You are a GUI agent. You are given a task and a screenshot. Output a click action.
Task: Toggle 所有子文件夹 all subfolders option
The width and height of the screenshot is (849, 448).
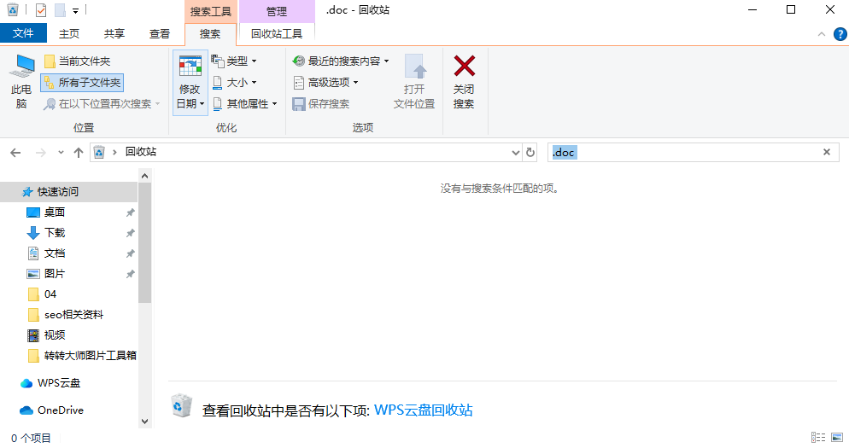tap(82, 83)
